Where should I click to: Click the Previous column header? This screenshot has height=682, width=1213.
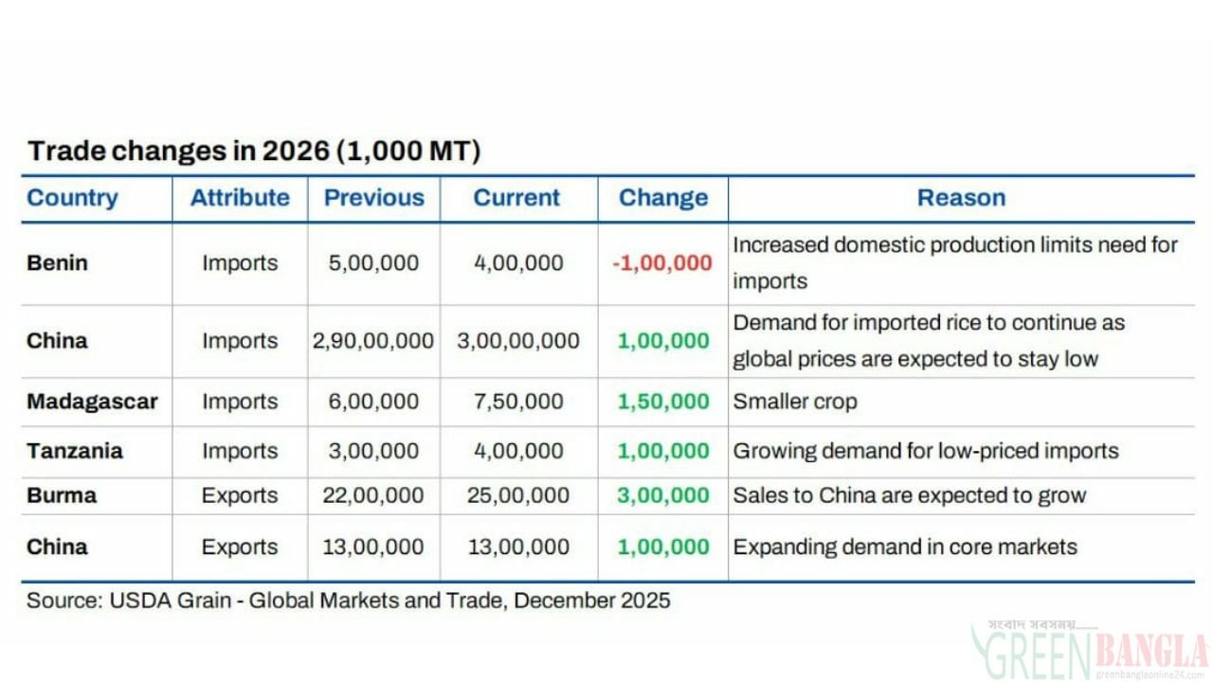click(x=374, y=198)
